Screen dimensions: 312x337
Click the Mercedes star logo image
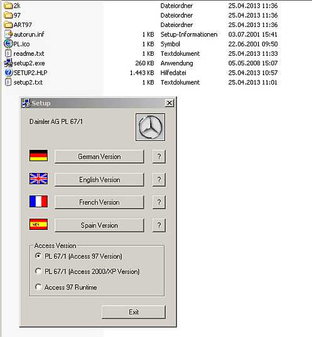pos(150,127)
